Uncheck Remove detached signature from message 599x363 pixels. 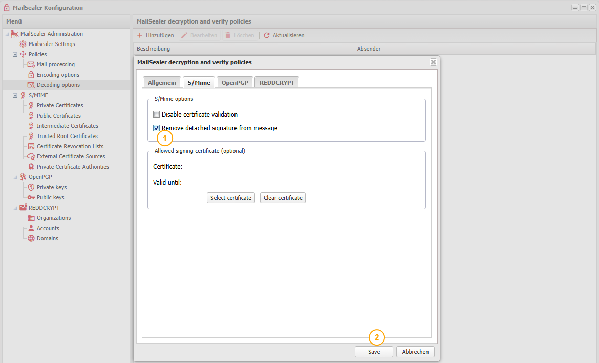click(157, 128)
